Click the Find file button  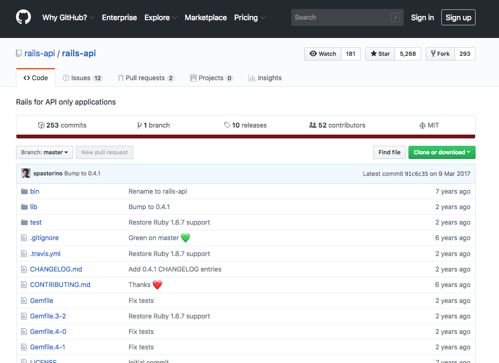(390, 152)
